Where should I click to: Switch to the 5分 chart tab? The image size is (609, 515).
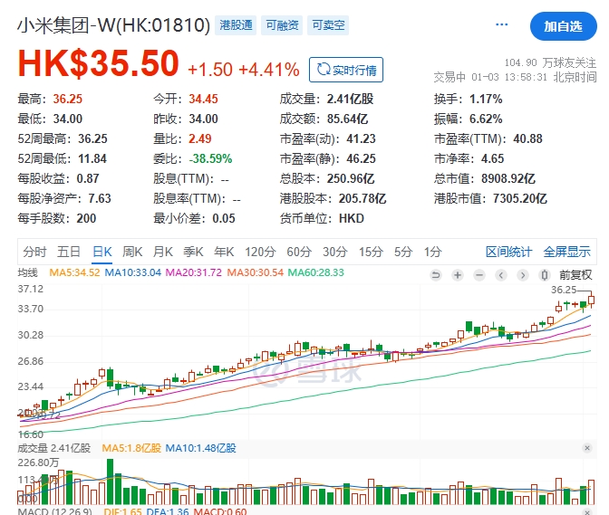(x=403, y=253)
